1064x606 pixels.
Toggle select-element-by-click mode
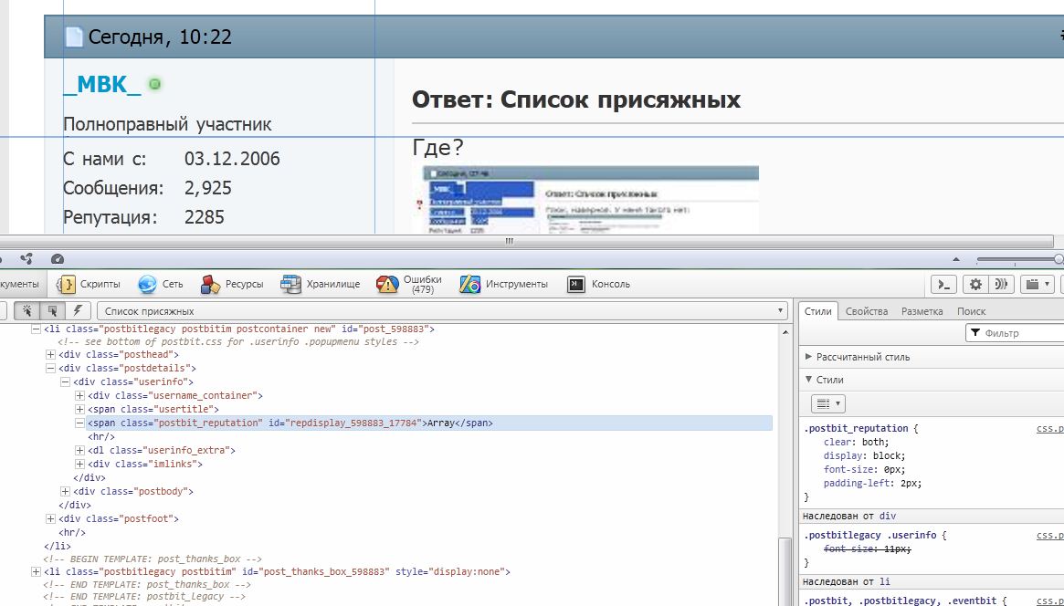[26, 311]
